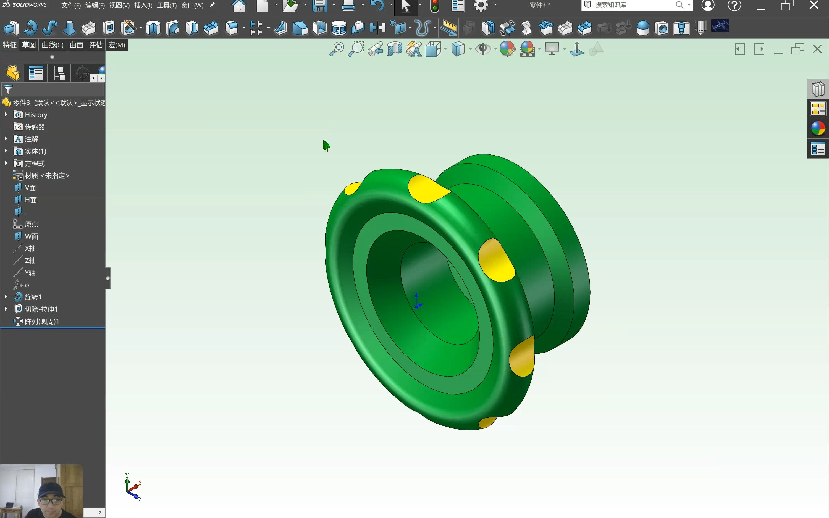Expand the History tree node
This screenshot has height=518, width=829.
point(6,114)
